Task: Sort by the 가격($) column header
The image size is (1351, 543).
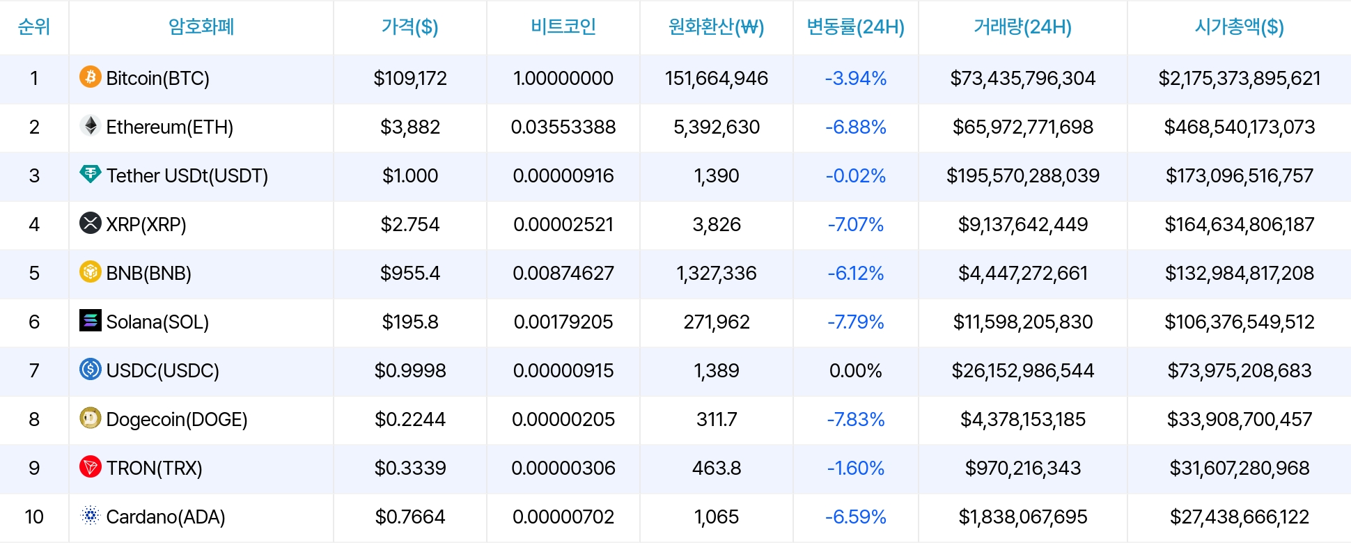Action: (410, 26)
